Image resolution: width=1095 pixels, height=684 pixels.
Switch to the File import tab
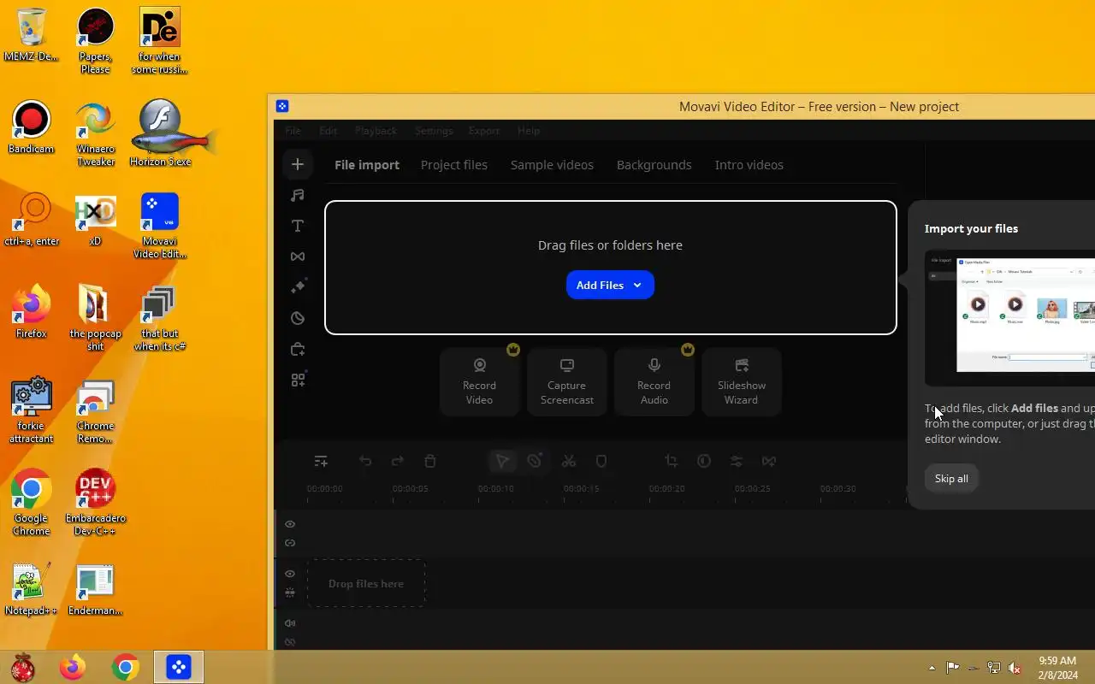pos(367,165)
